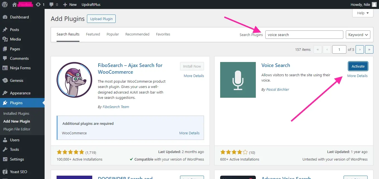Click the current page number field
This screenshot has width=379, height=179.
[x=339, y=49]
